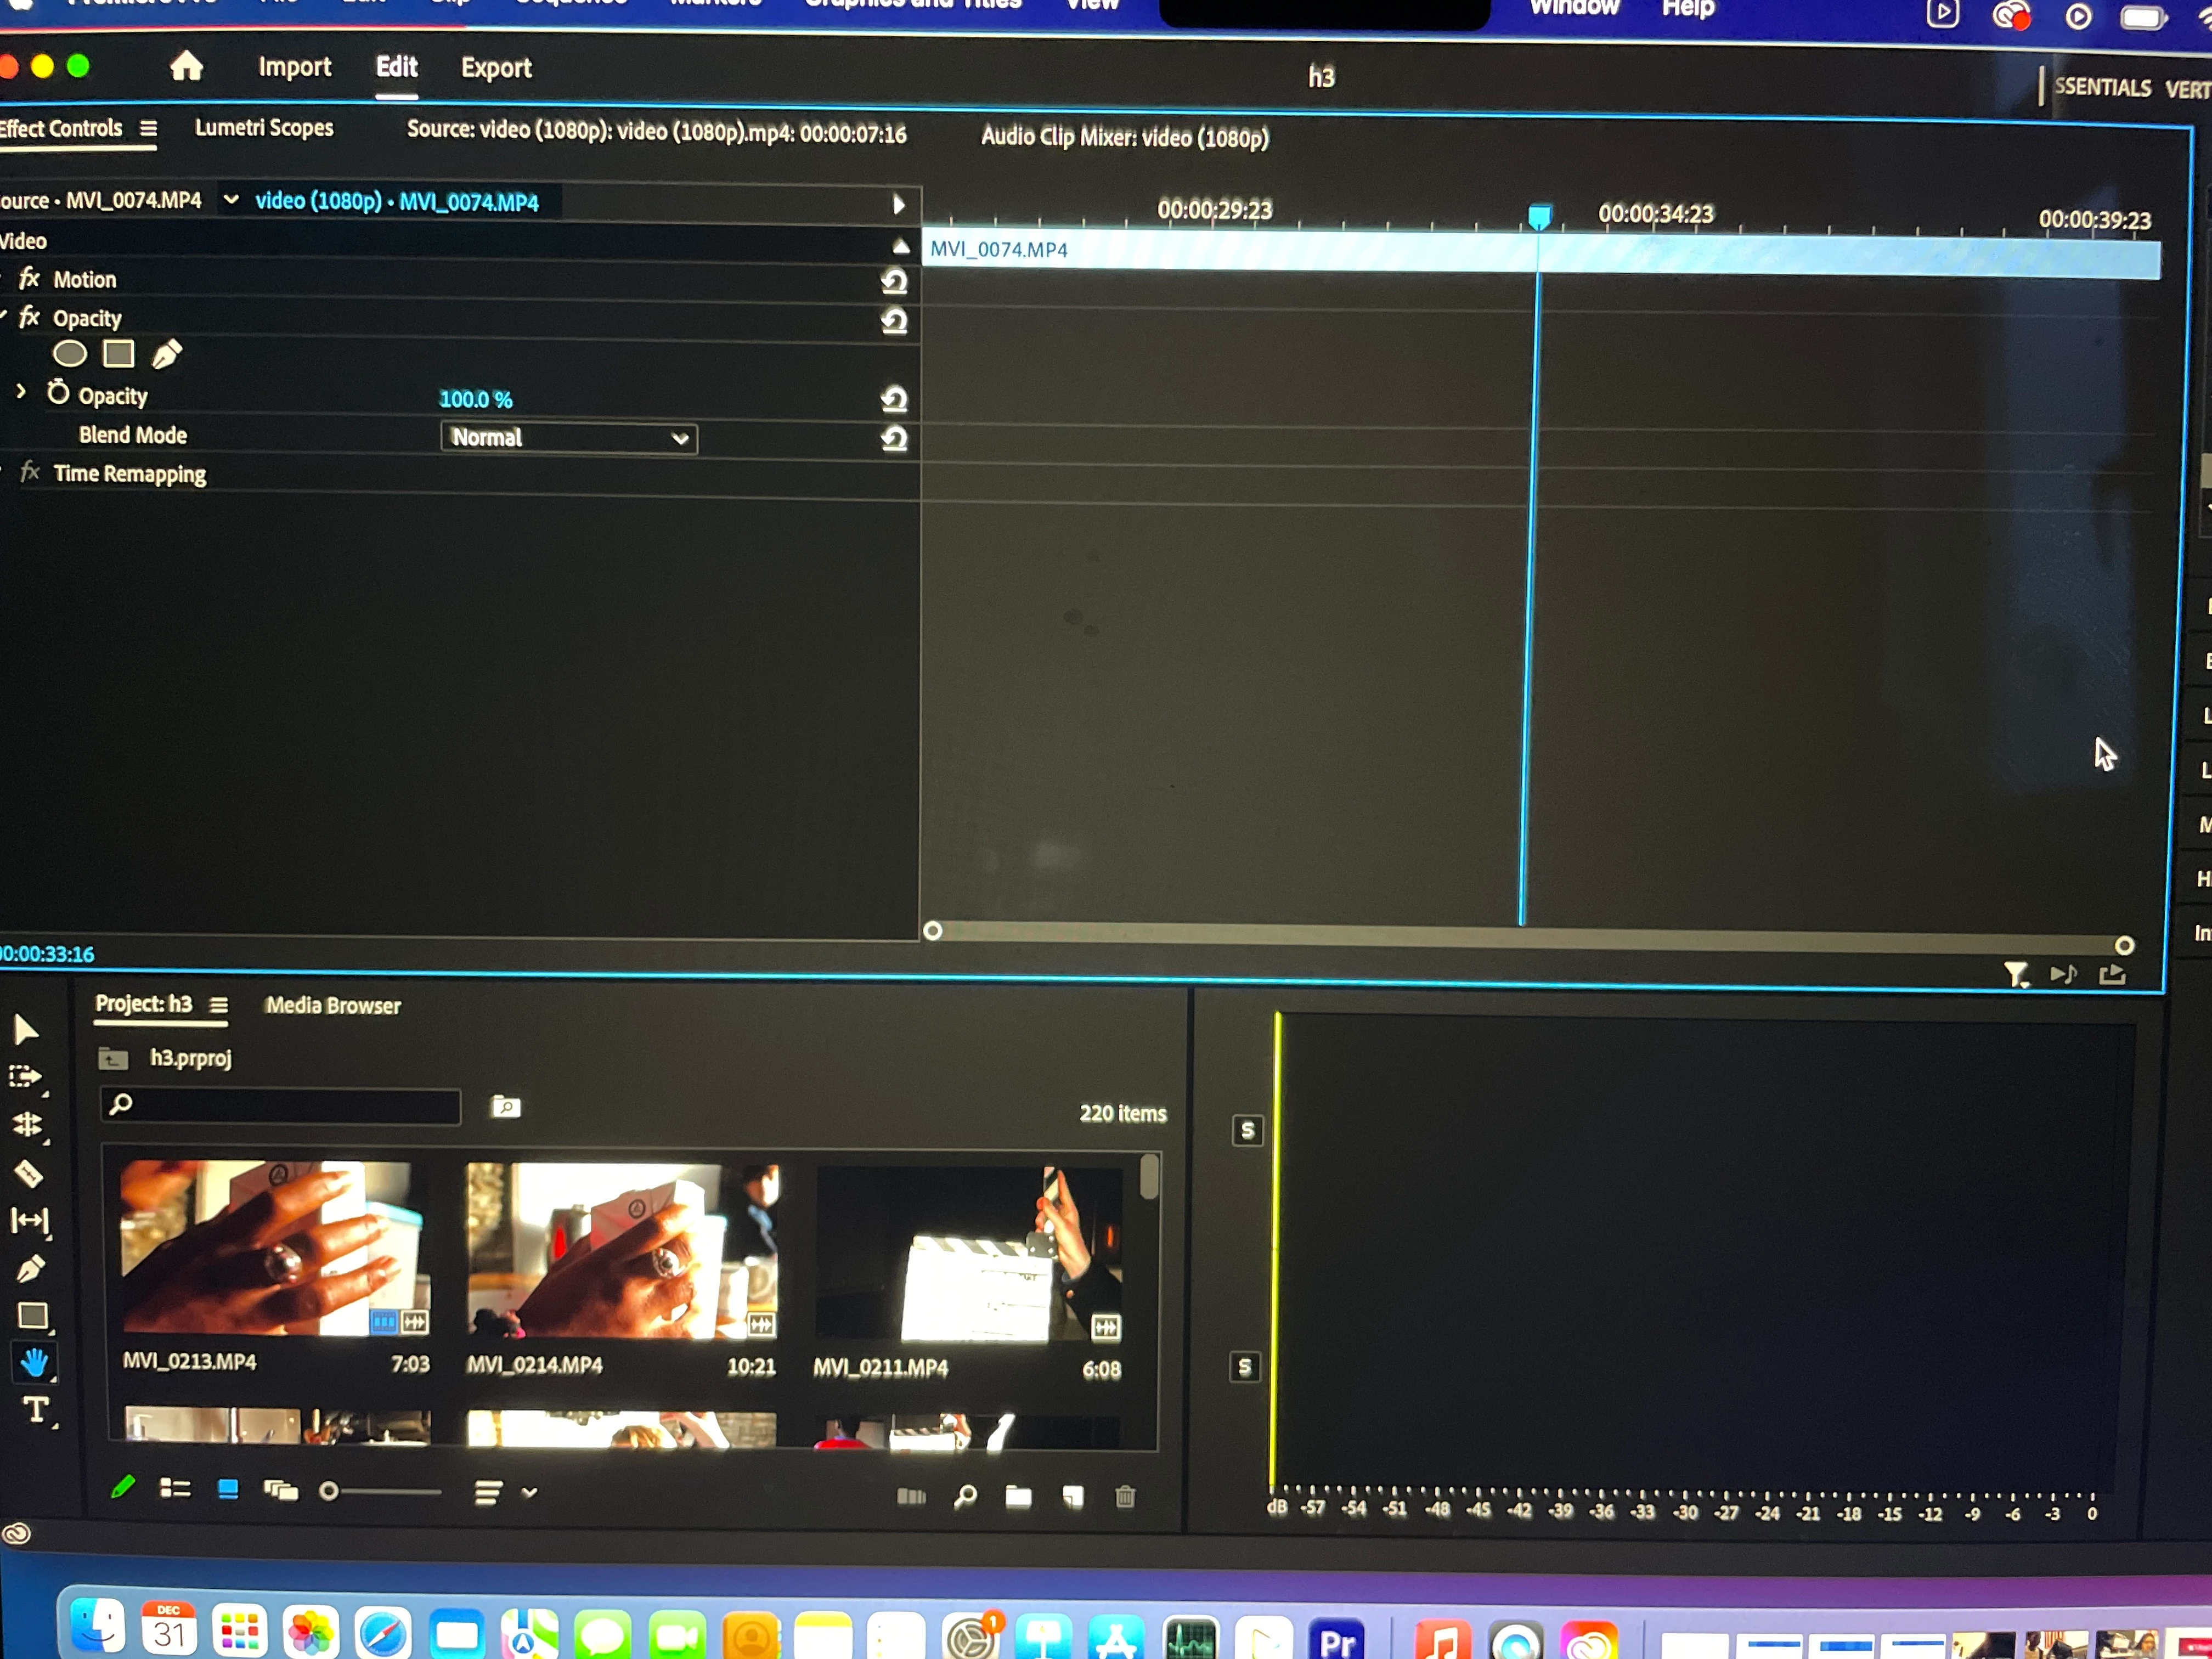Click the Export workspace button
This screenshot has height=1659, width=2212.
click(496, 68)
